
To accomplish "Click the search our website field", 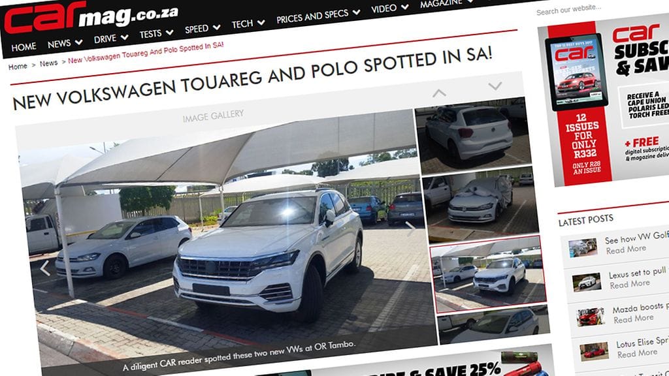I will 597,8.
